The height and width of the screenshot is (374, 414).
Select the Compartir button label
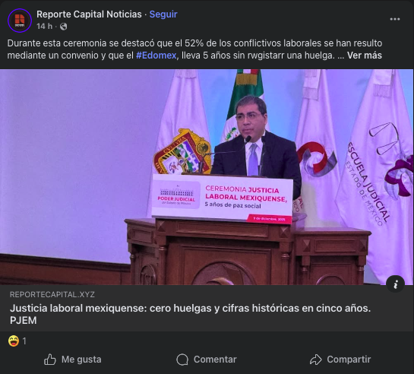pos(349,360)
